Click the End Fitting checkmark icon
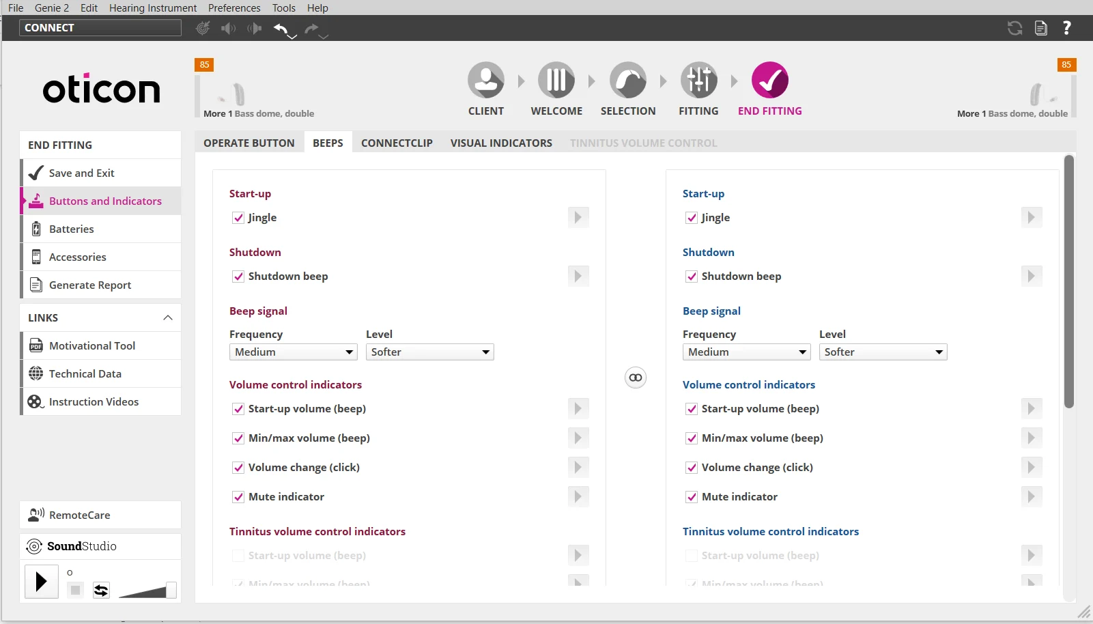This screenshot has height=624, width=1093. tap(770, 81)
